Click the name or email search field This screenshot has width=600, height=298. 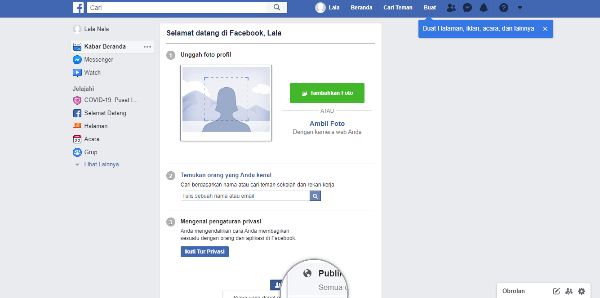245,196
